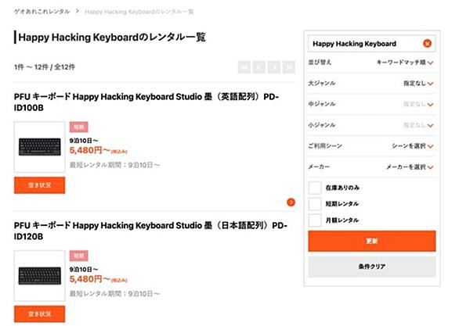The width and height of the screenshot is (459, 326).
Task: Tick the 短期レンタル checkbox
Action: tap(315, 203)
